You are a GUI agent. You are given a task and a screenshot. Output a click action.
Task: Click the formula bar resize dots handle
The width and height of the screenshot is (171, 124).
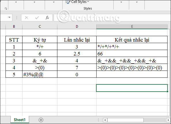tap(17, 18)
